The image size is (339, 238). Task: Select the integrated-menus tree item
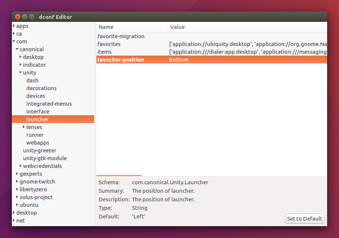[49, 104]
